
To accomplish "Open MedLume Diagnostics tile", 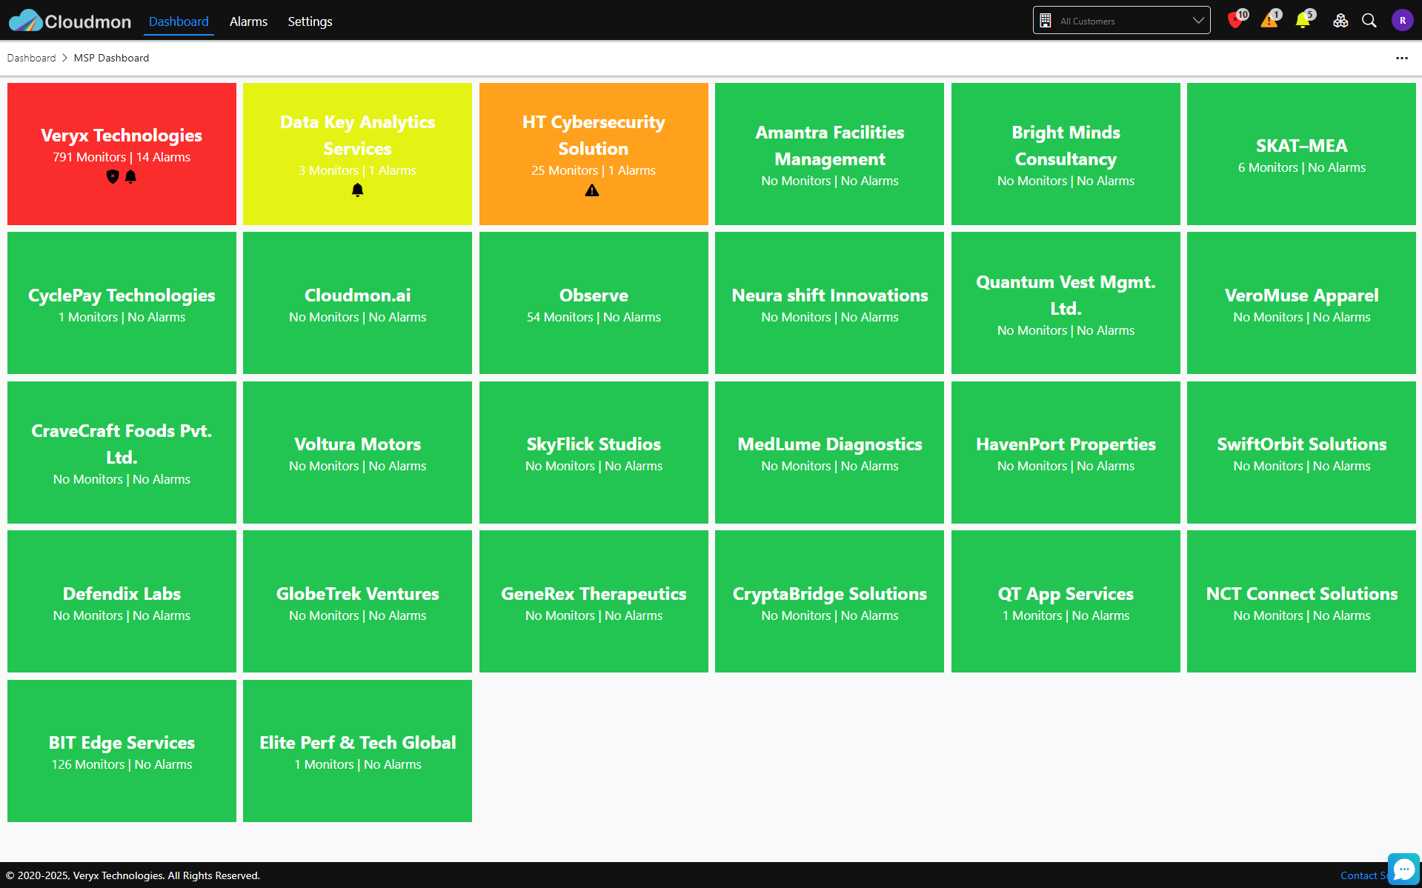I will tap(829, 453).
